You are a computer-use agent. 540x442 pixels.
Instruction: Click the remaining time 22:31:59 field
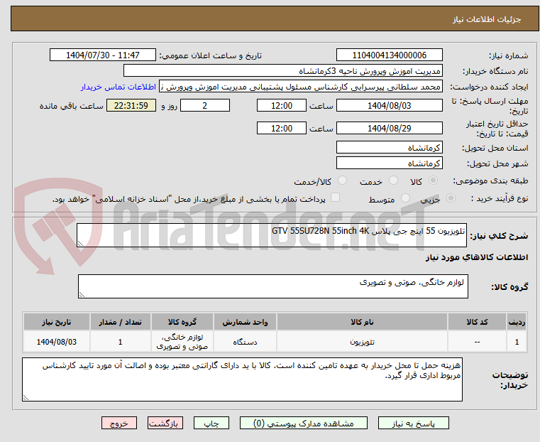pos(131,105)
